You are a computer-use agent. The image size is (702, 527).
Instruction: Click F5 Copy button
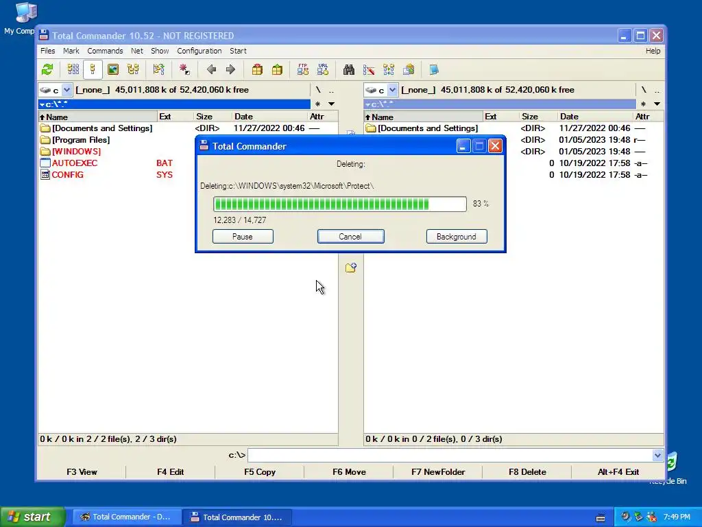(260, 472)
